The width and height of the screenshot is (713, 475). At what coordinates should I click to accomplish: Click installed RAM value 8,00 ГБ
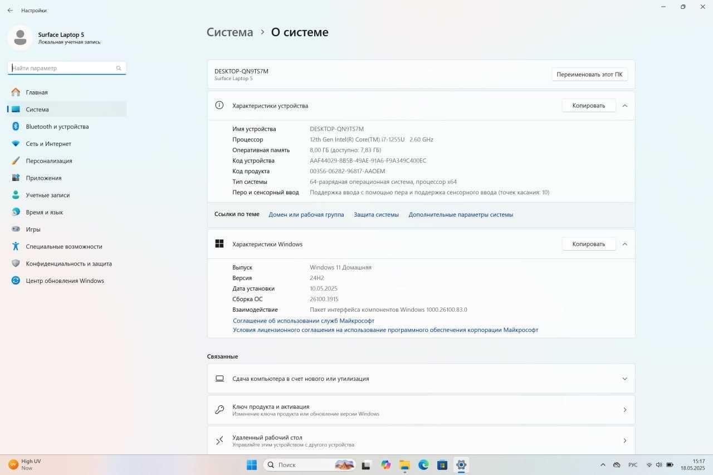tap(345, 150)
